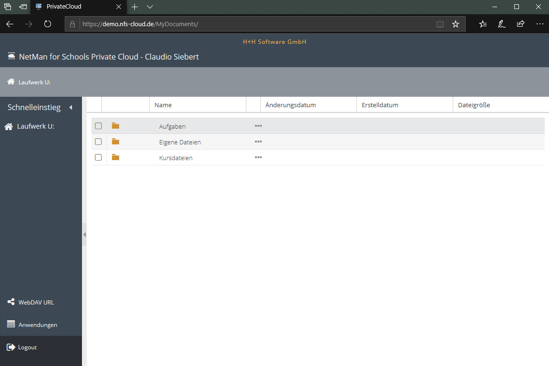
Task: Click the Logout link
Action: pyautogui.click(x=27, y=347)
